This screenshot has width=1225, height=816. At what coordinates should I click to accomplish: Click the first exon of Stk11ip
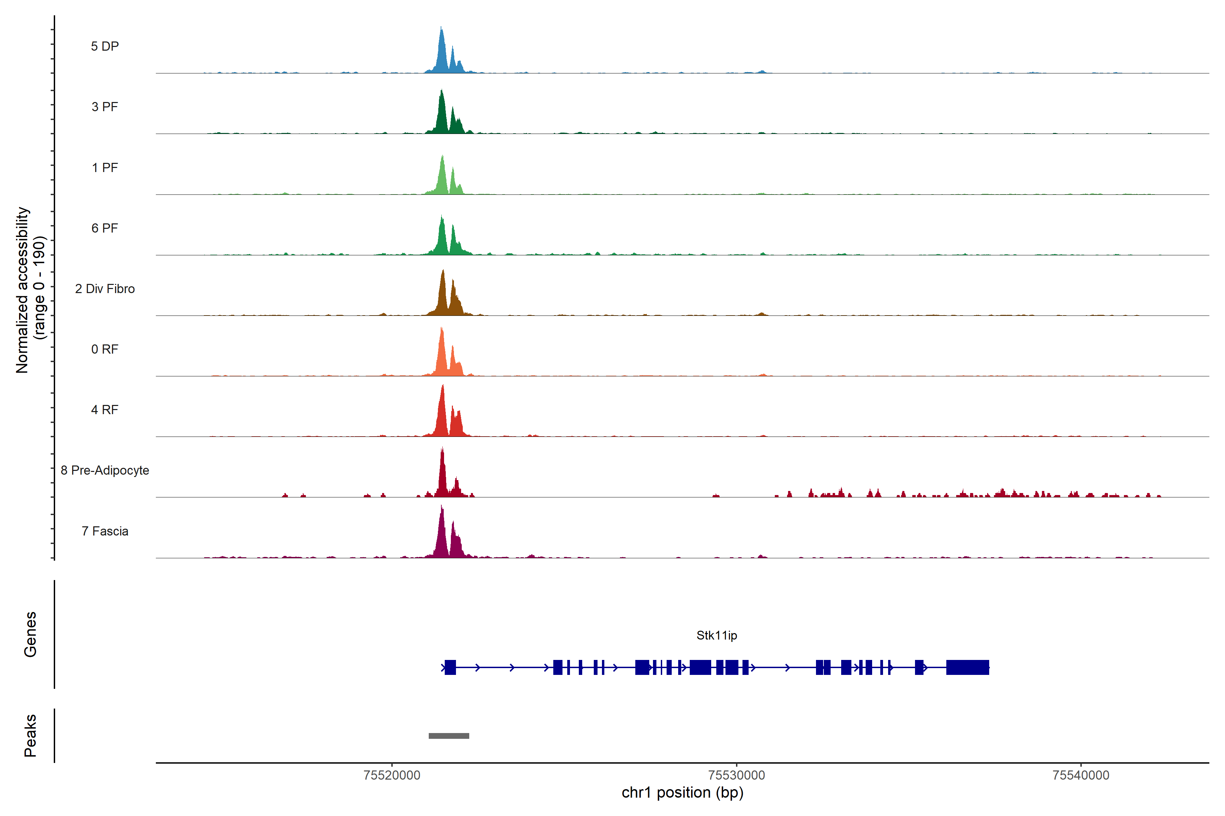450,667
